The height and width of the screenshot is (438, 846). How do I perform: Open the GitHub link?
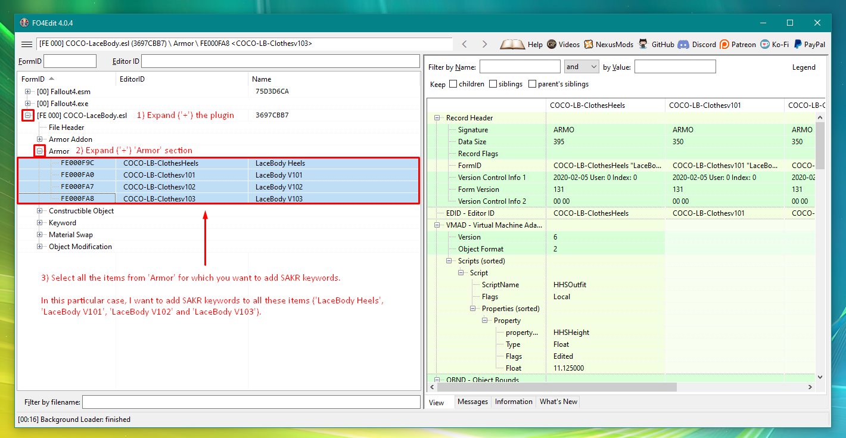656,44
